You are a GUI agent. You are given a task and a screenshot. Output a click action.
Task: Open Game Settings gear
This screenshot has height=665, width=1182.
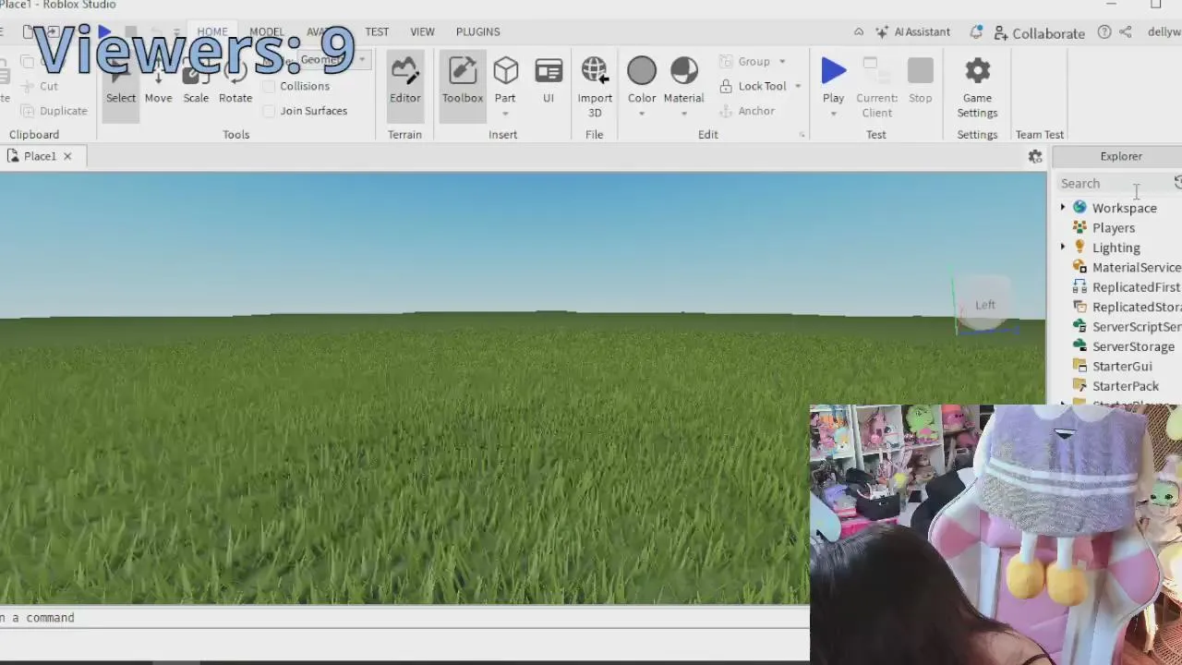[977, 71]
